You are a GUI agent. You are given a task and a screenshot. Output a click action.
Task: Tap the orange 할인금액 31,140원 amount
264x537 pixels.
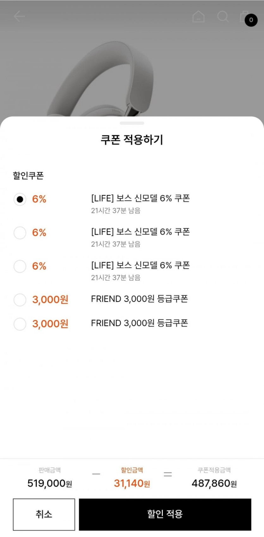(x=132, y=483)
